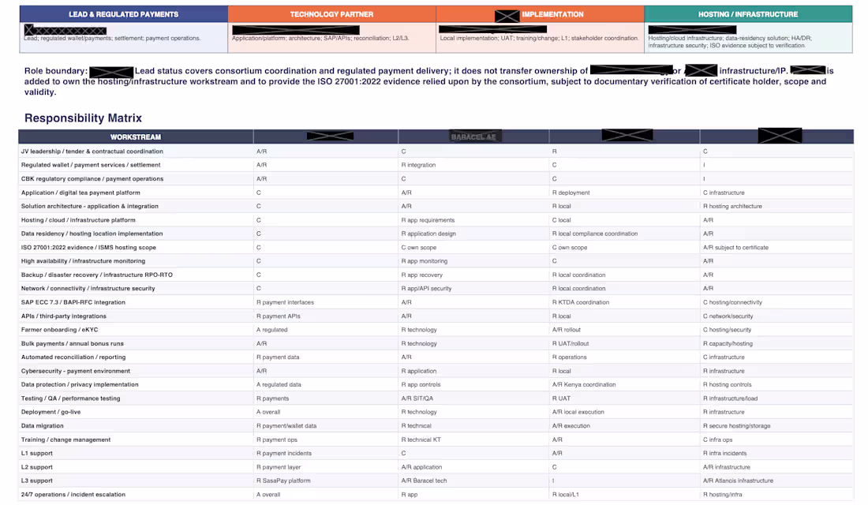Viewport: 868px width, 505px height.
Task: Select the 'R KTDA coordination' cell
Action: (x=581, y=302)
